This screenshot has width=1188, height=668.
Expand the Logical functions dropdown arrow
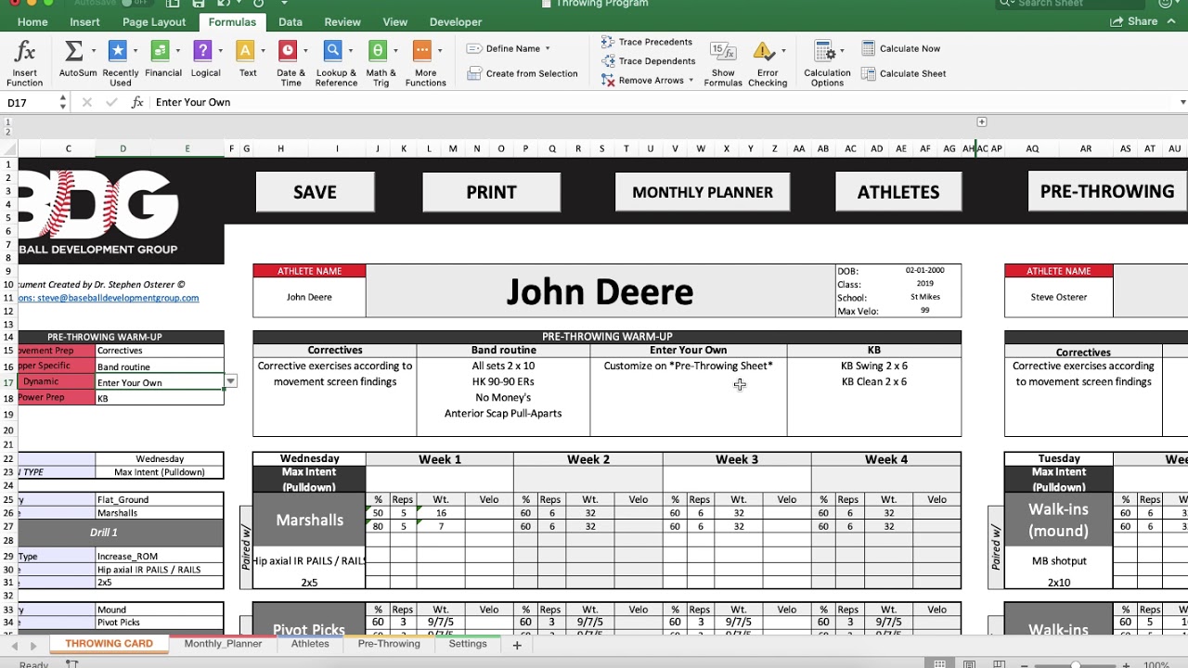tap(220, 51)
